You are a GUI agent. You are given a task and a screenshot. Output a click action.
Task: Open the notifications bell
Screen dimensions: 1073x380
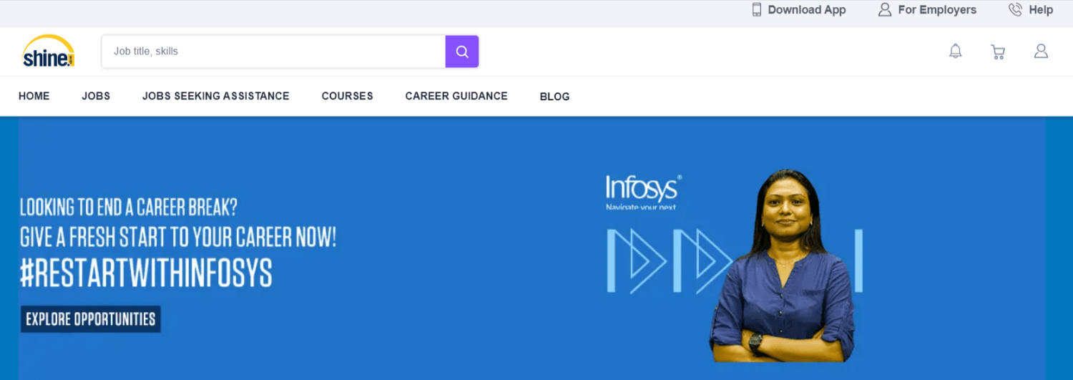click(x=955, y=52)
